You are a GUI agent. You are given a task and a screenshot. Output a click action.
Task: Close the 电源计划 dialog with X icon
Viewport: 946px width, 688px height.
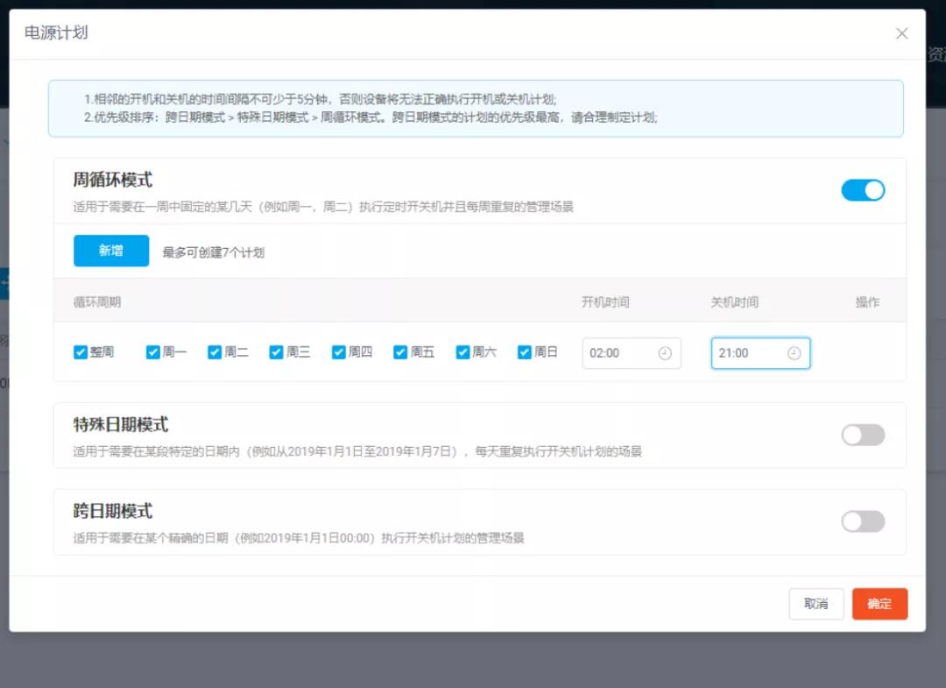901,33
